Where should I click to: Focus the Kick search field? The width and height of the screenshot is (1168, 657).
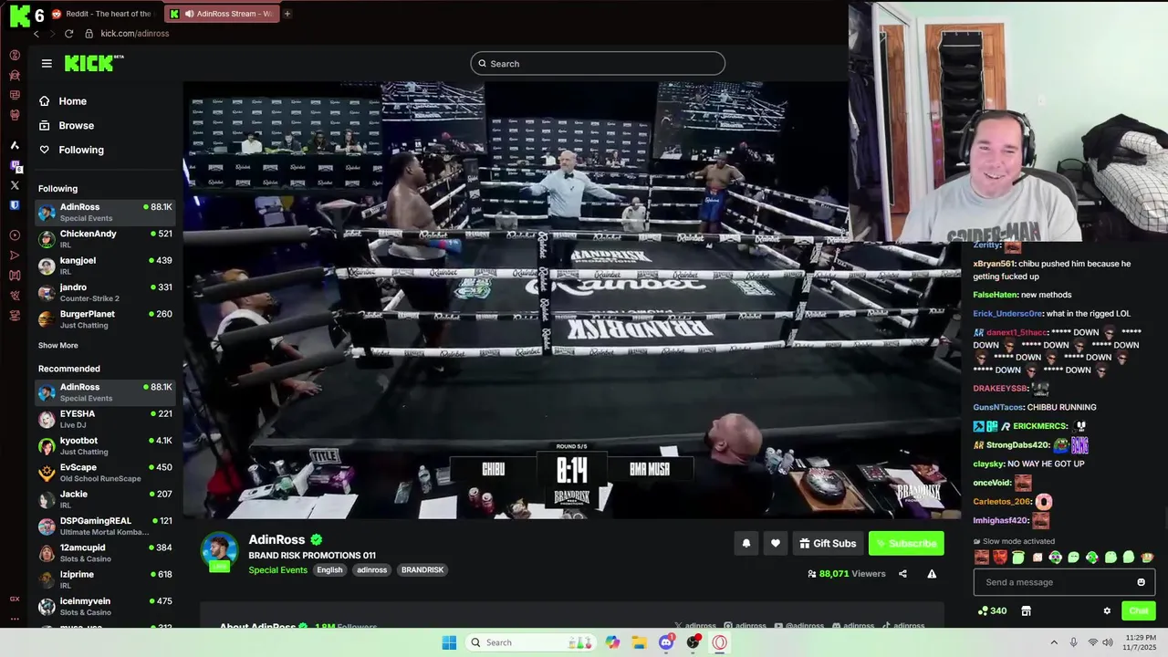point(598,64)
